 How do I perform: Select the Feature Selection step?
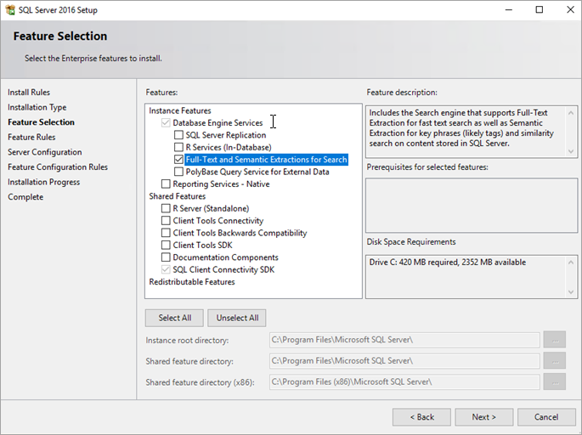[41, 122]
